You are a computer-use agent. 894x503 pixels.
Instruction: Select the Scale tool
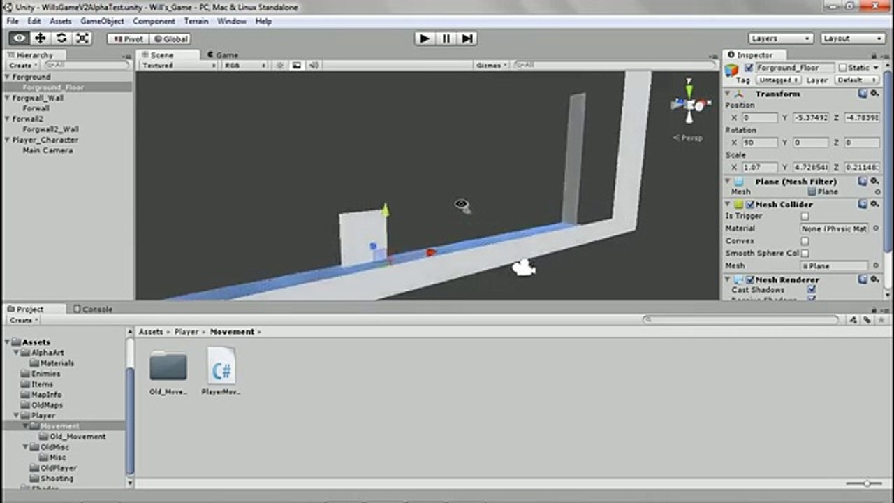pos(82,38)
